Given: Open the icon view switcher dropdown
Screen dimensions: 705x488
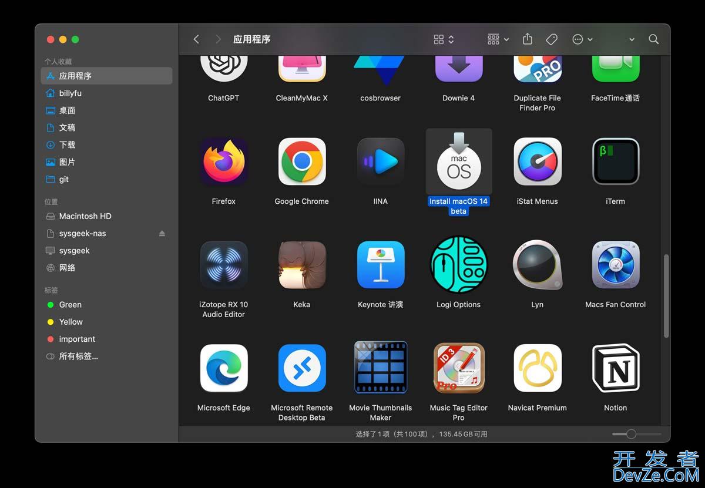Looking at the screenshot, I should [x=444, y=39].
